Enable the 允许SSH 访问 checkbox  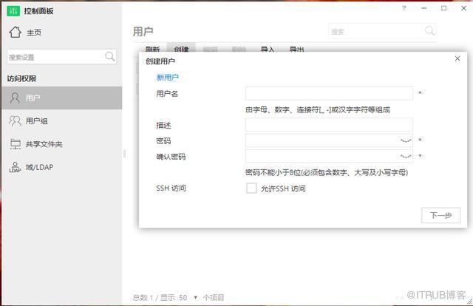251,188
